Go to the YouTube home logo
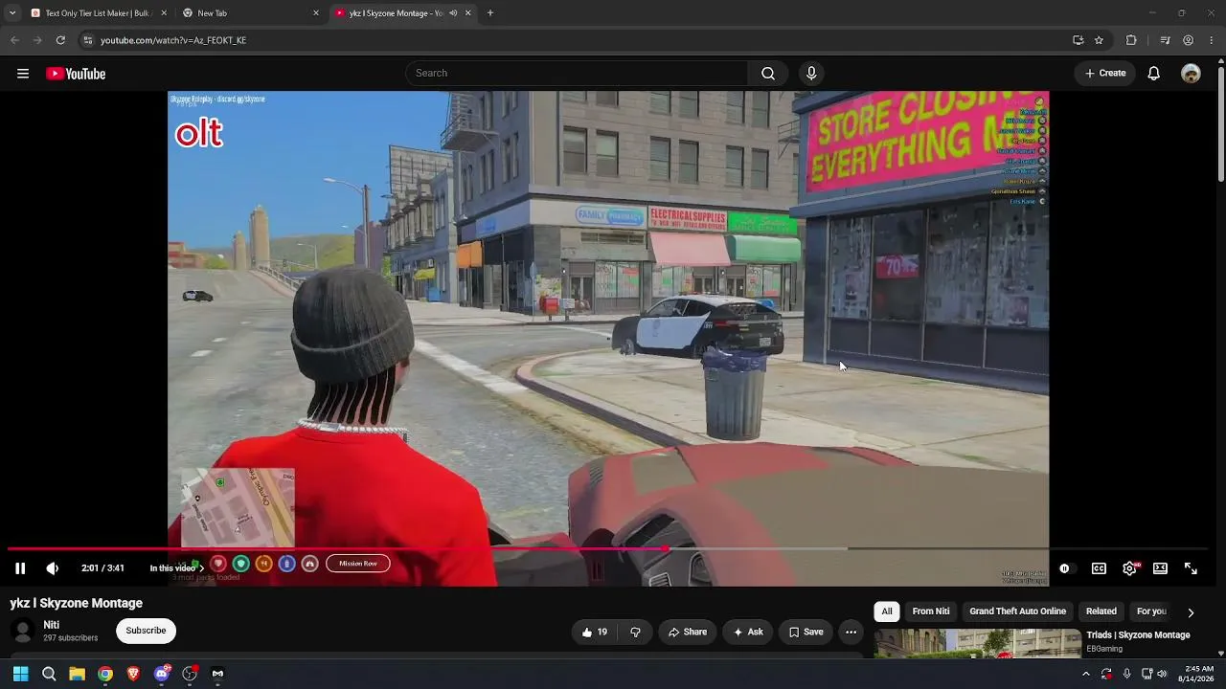The width and height of the screenshot is (1226, 689). pos(76,74)
